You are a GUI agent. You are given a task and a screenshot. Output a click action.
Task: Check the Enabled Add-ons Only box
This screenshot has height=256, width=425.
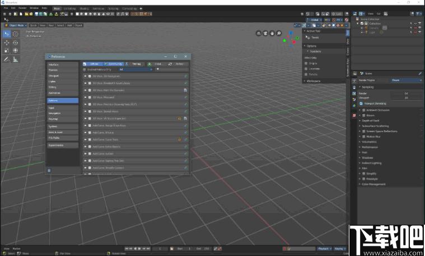pos(85,69)
